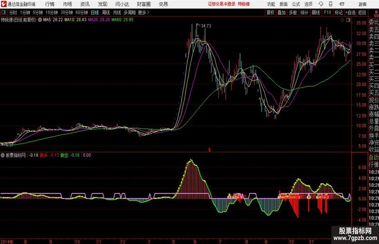
Task: Click the 多股 multi-stock button
Action: [x=293, y=13]
